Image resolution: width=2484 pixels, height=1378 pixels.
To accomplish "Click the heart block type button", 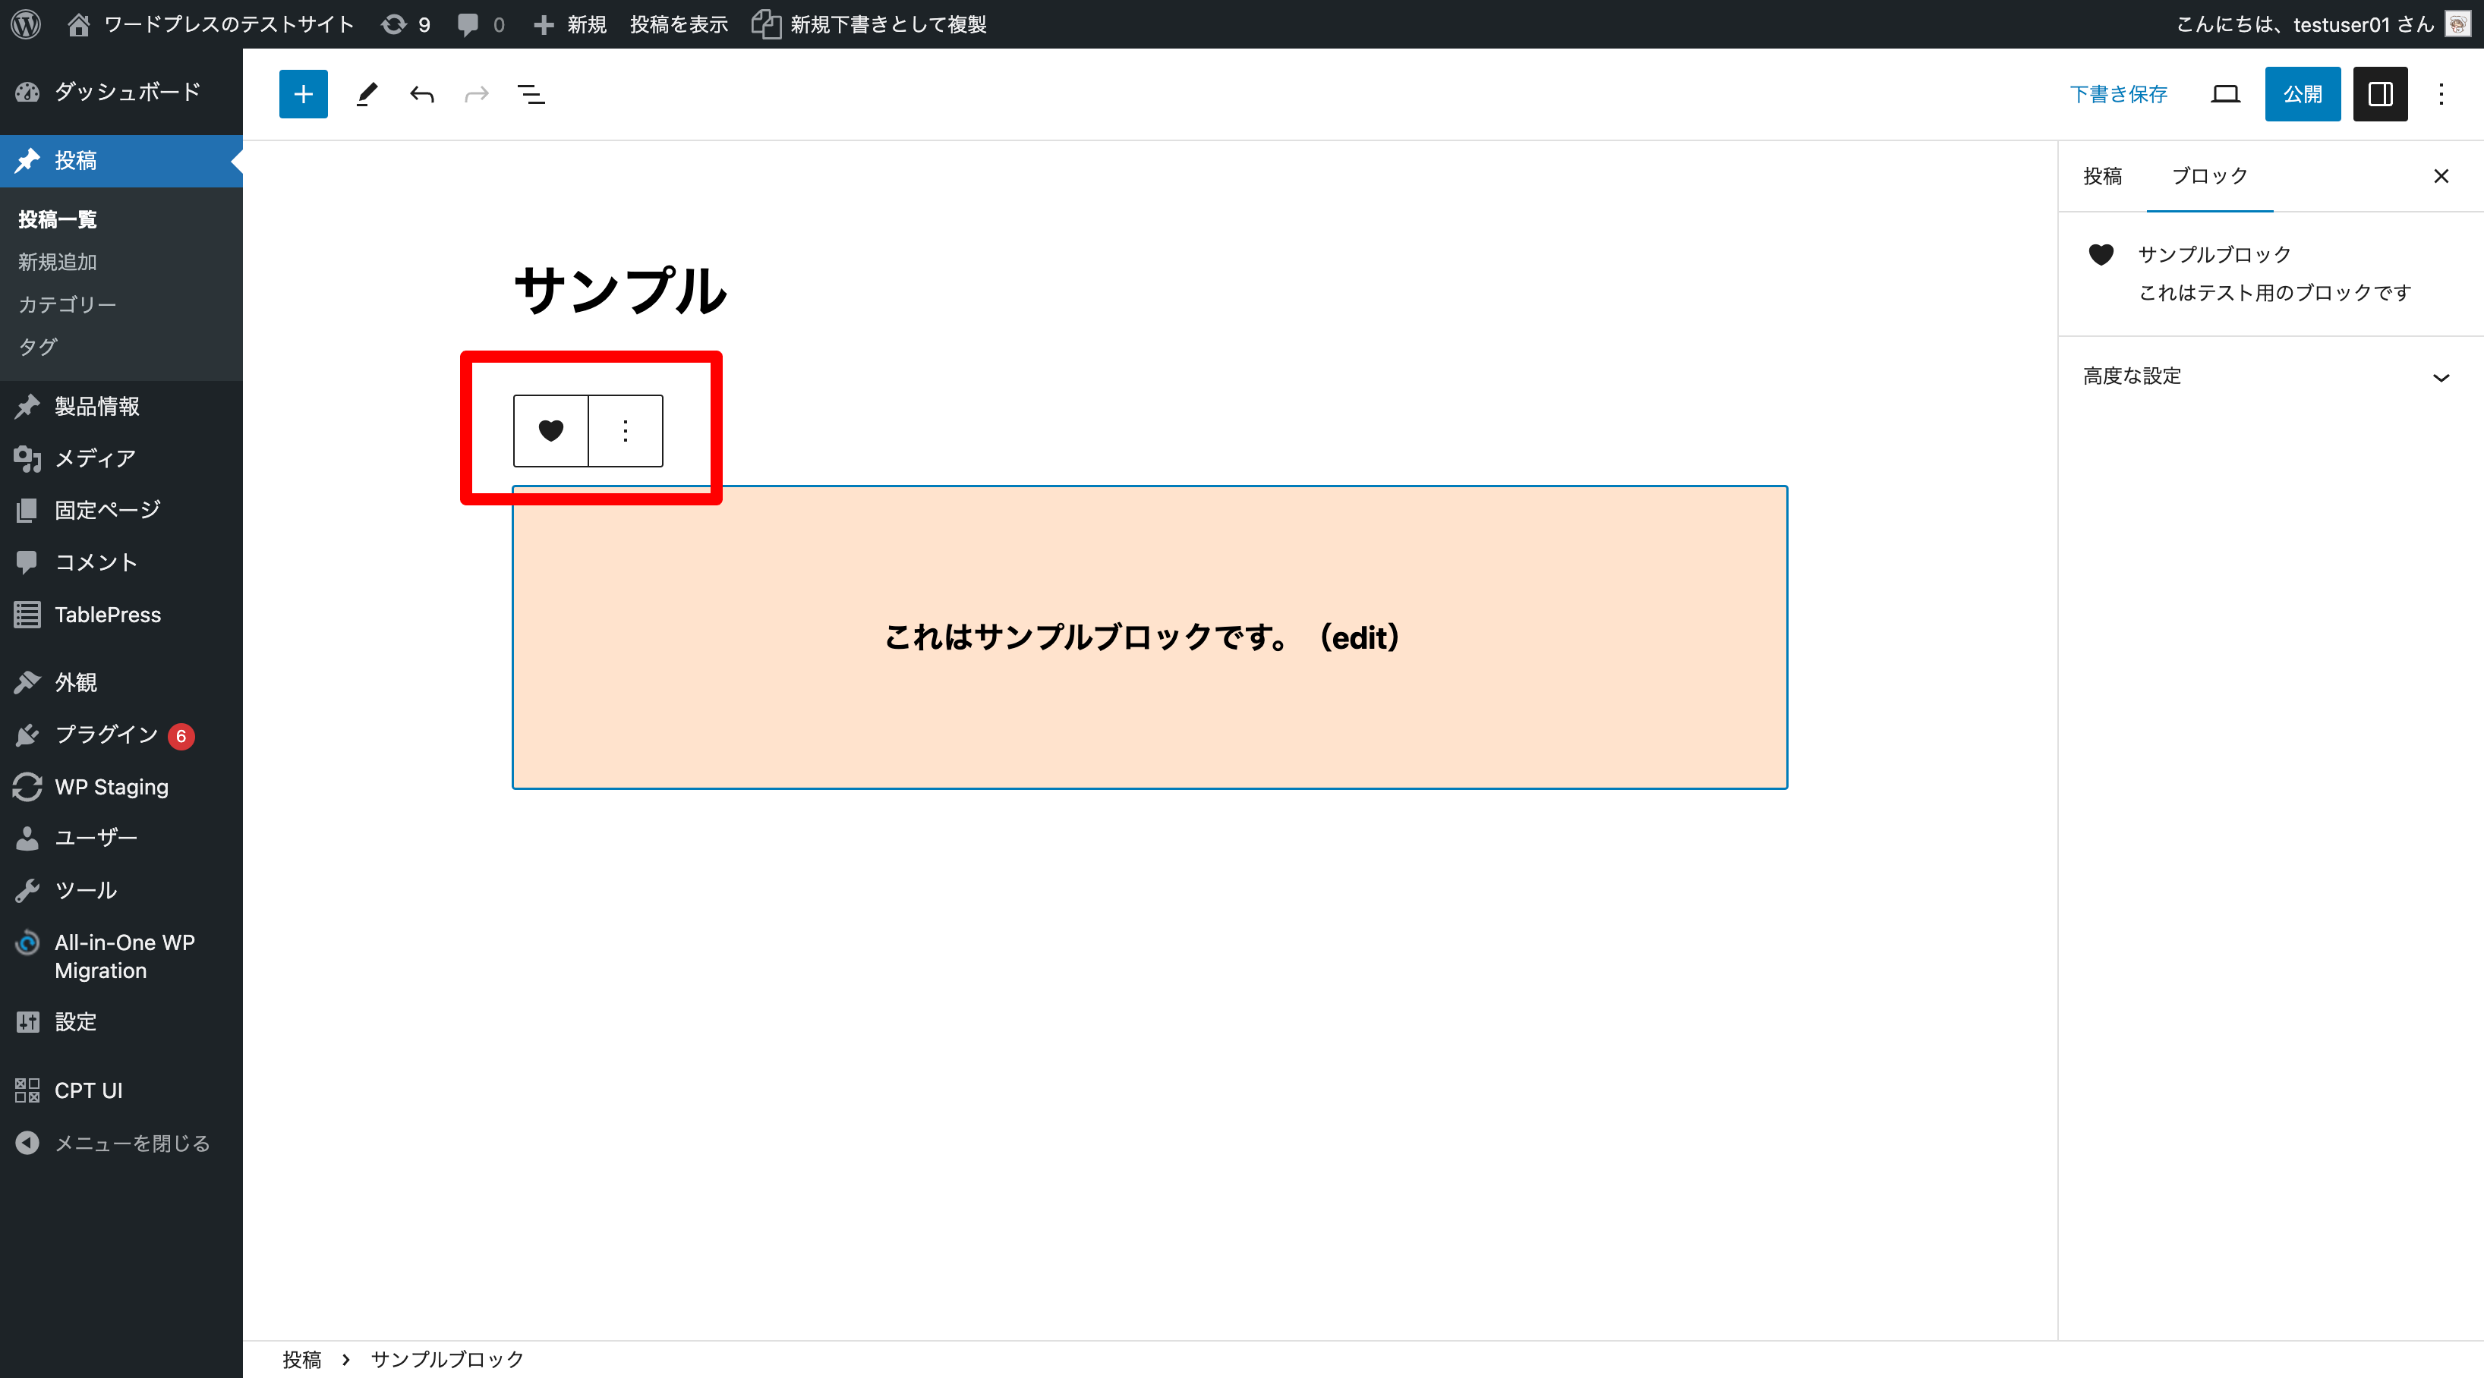I will [550, 431].
